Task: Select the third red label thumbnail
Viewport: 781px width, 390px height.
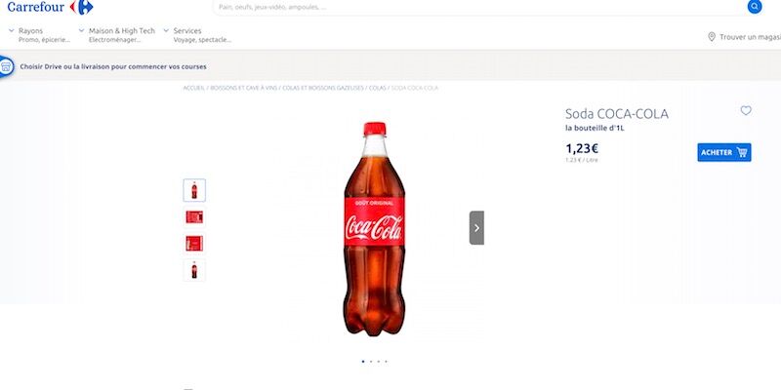Action: (x=194, y=243)
